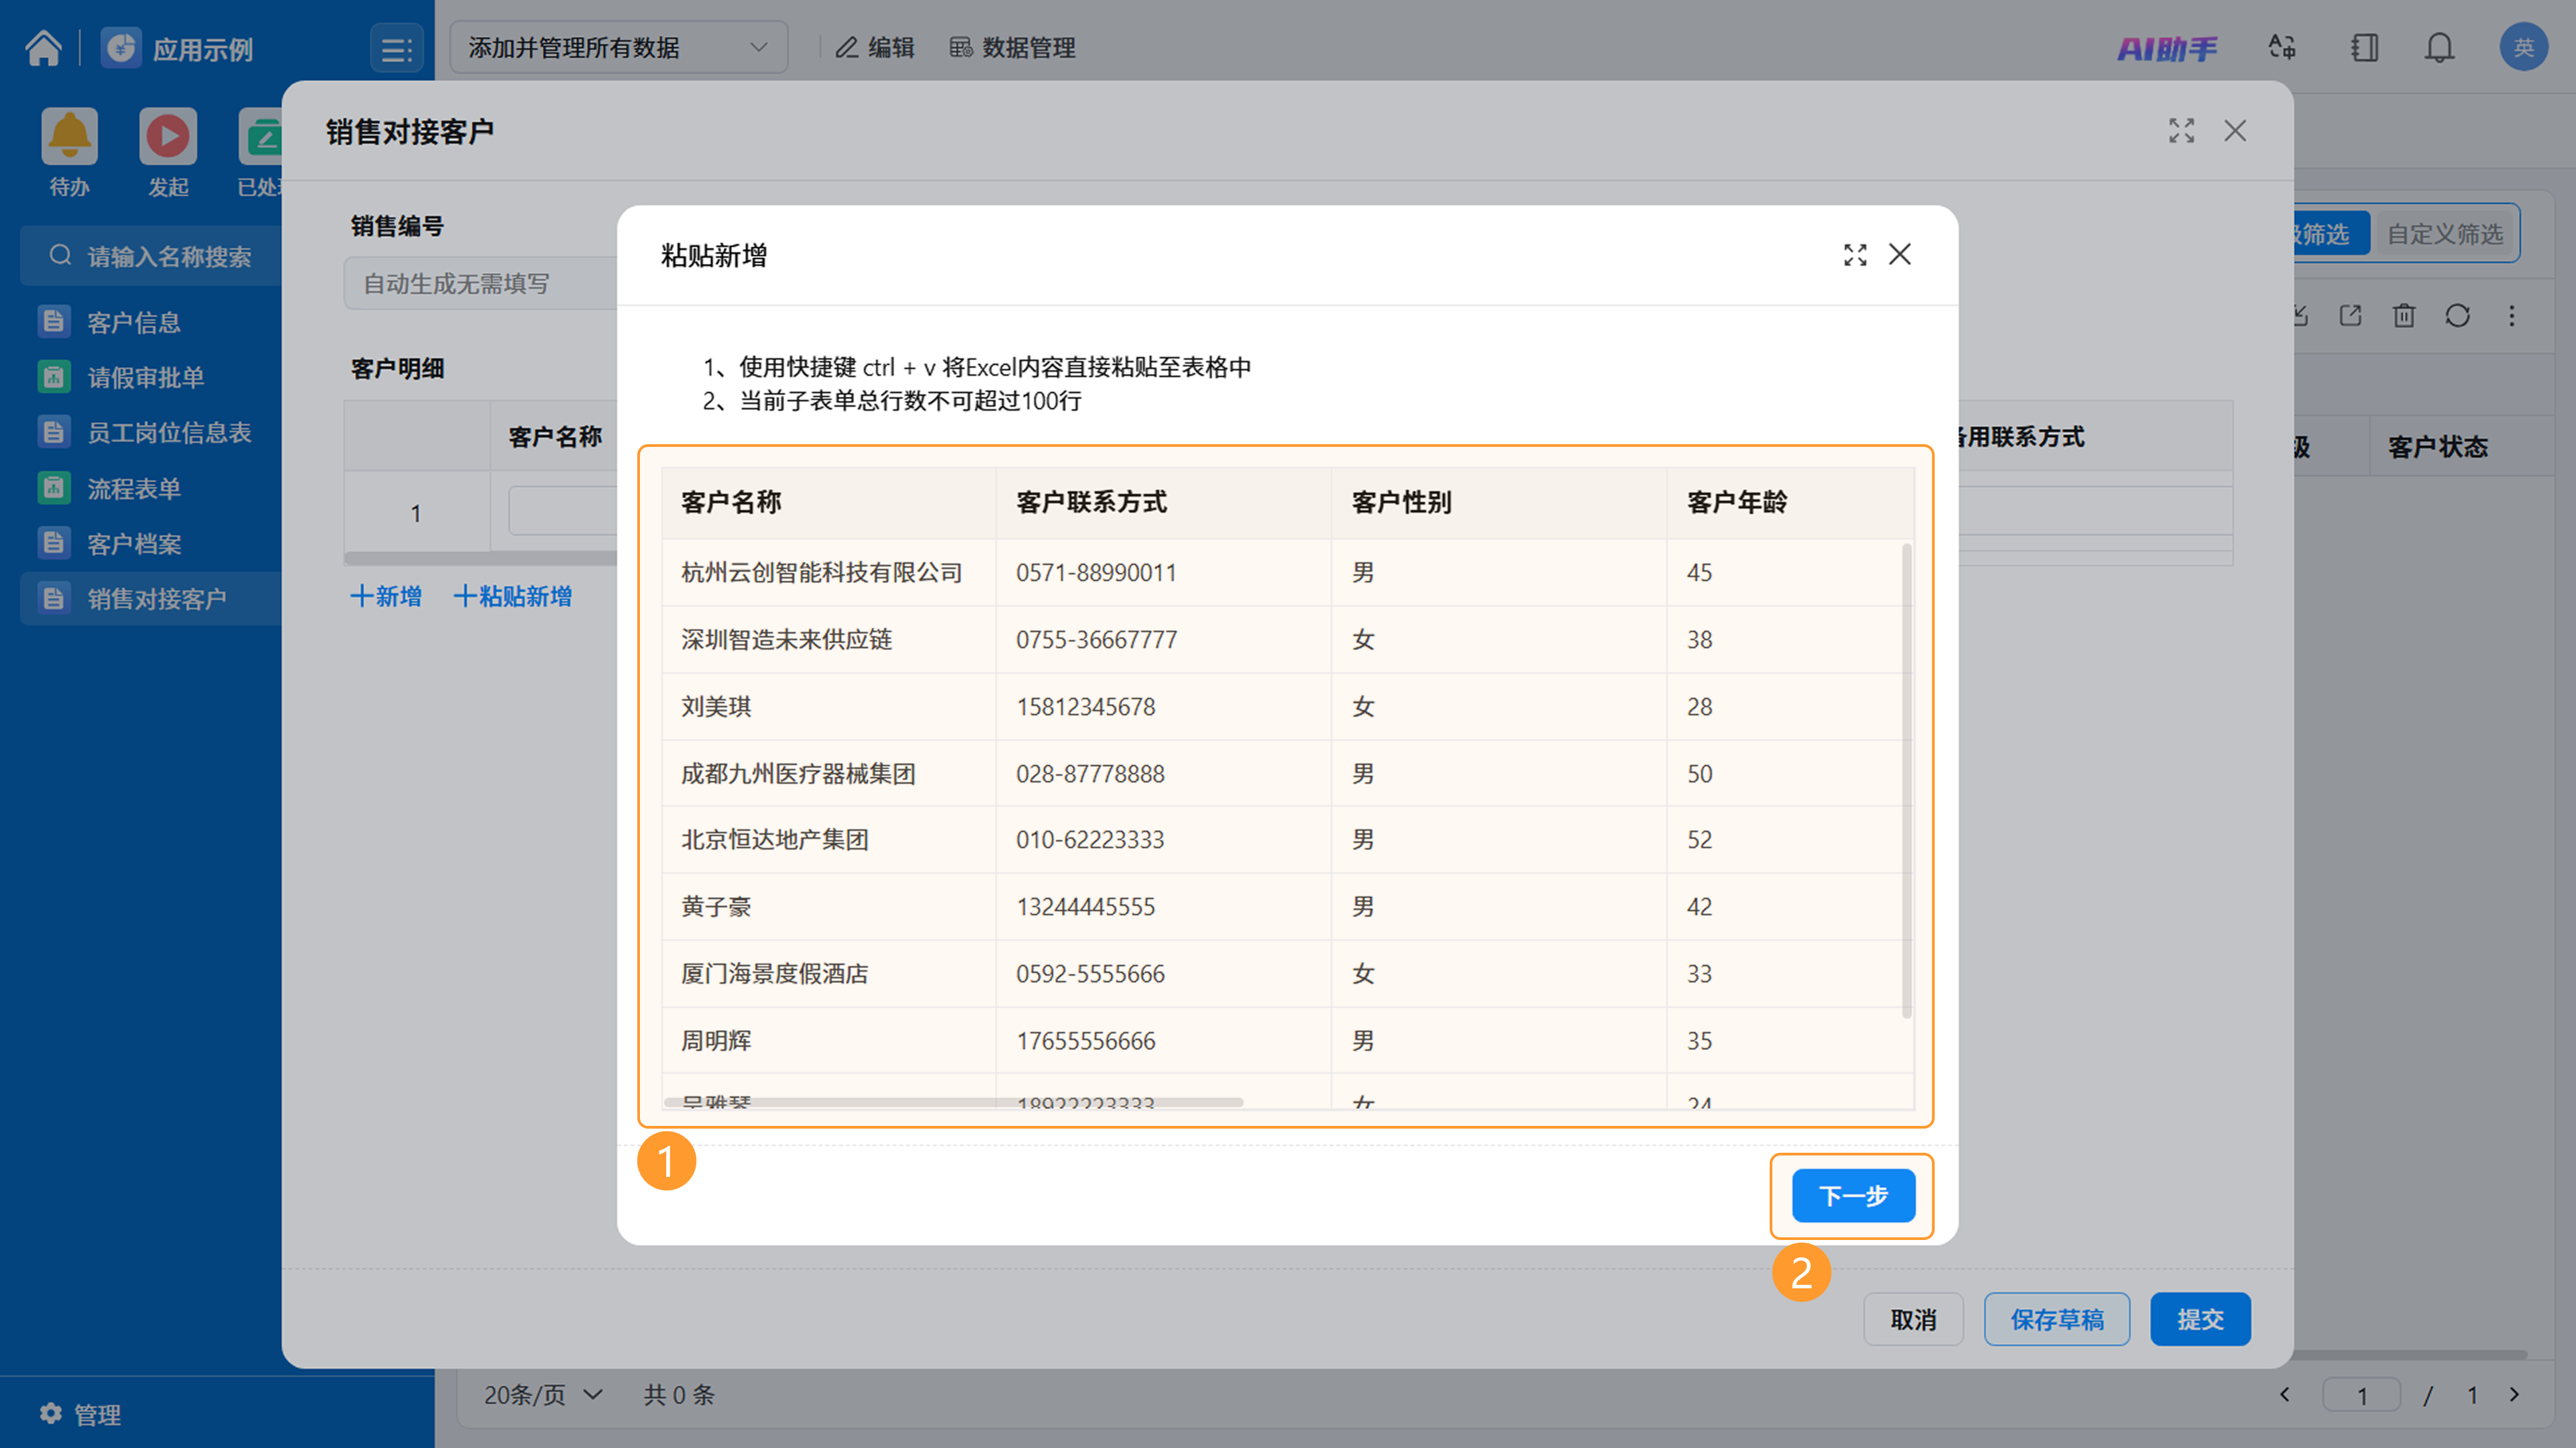Click 取消 in the form footer
Screen dimensions: 2576x1448
[1913, 1319]
